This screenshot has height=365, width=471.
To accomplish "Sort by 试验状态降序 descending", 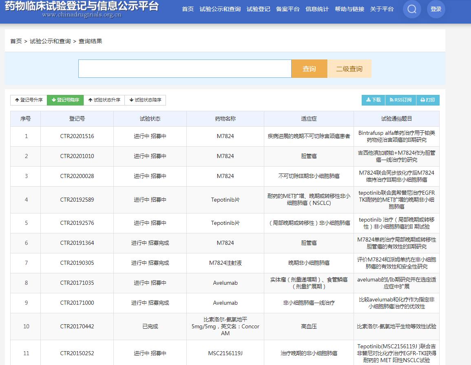I will coord(145,100).
